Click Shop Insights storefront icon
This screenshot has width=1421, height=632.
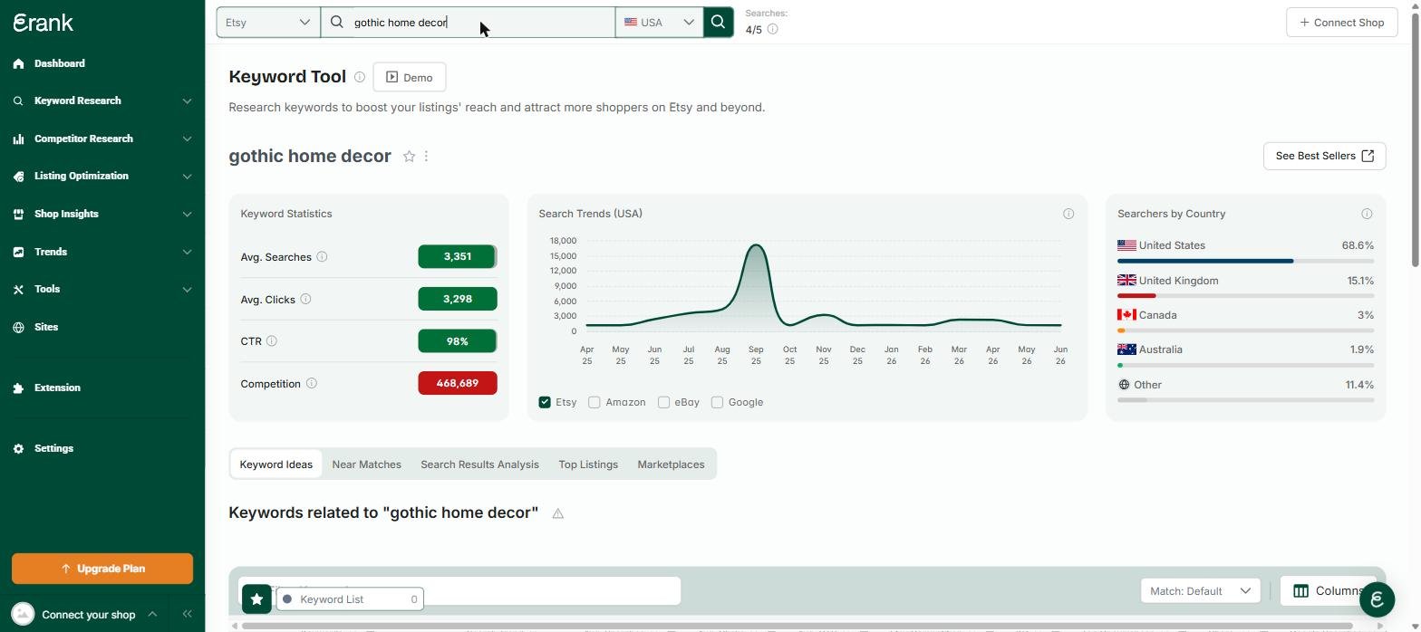[18, 214]
